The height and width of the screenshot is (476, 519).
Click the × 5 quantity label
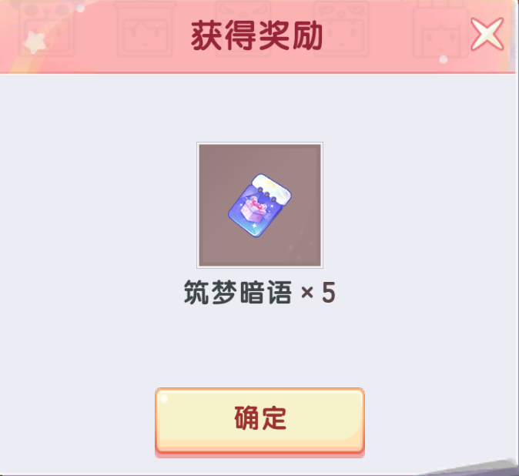point(318,293)
